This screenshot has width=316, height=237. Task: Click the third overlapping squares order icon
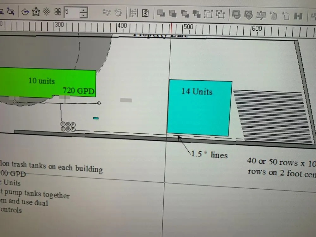(x=185, y=14)
